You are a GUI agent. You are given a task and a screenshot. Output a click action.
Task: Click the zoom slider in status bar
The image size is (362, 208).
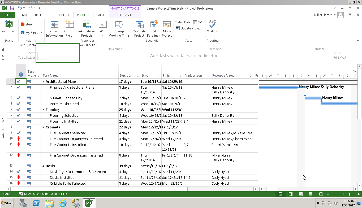(350, 194)
